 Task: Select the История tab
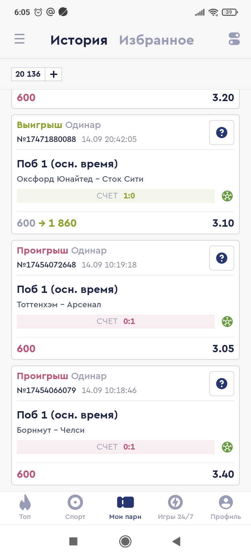point(79,40)
